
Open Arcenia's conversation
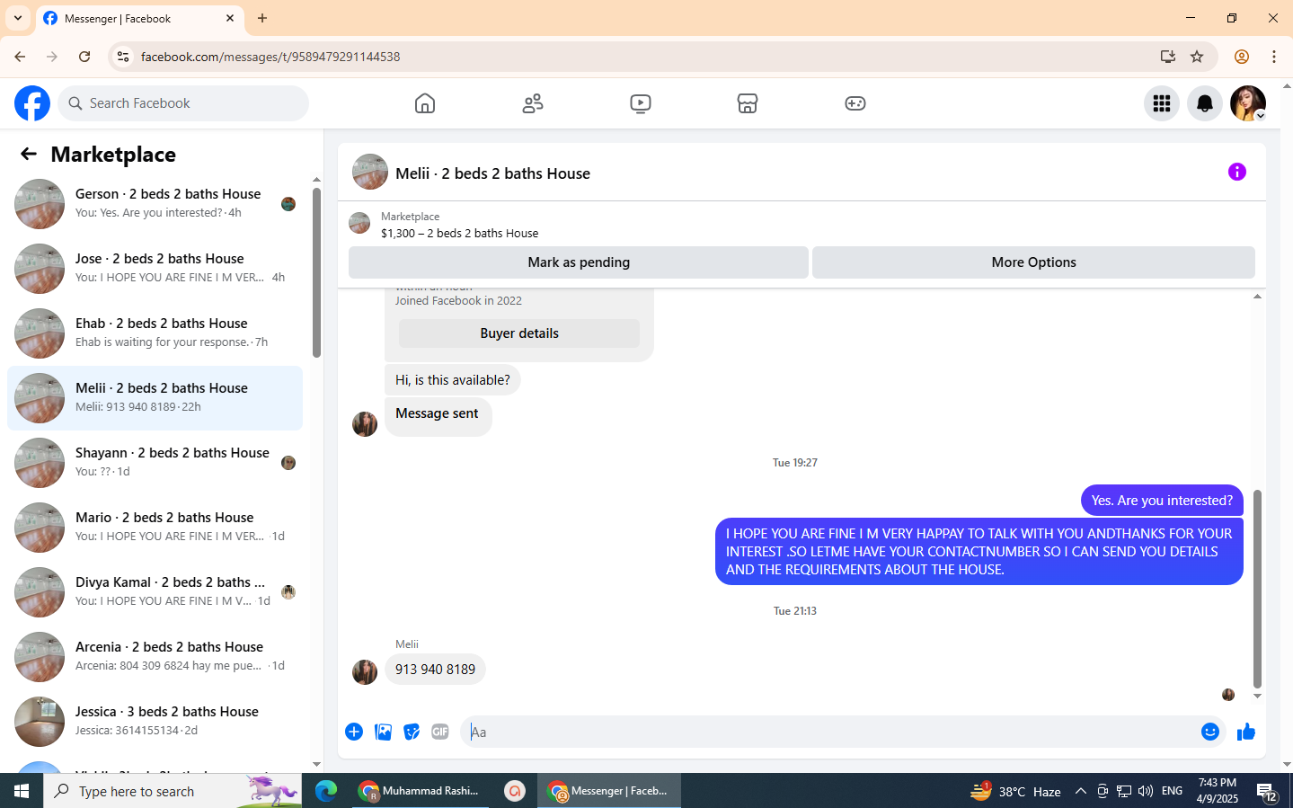click(x=155, y=657)
